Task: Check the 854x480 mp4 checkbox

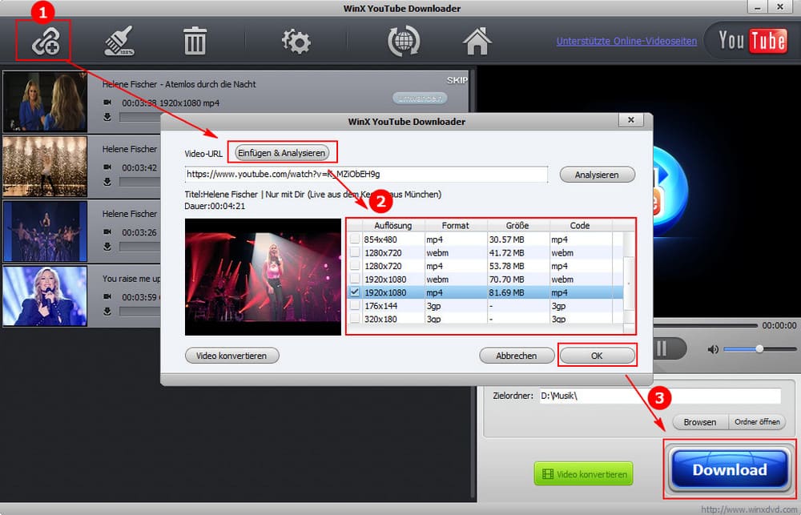Action: pyautogui.click(x=355, y=239)
